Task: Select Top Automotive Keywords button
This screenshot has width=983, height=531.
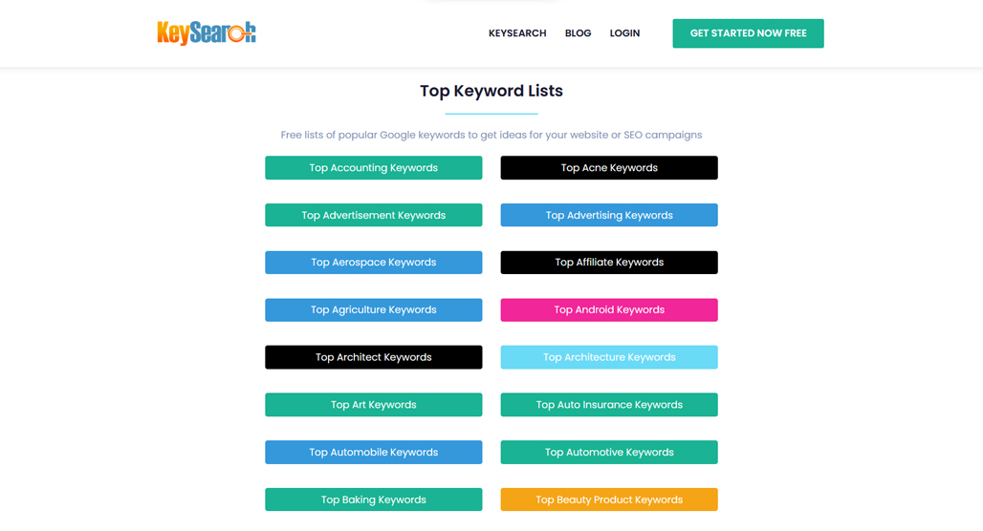Action: [x=609, y=452]
